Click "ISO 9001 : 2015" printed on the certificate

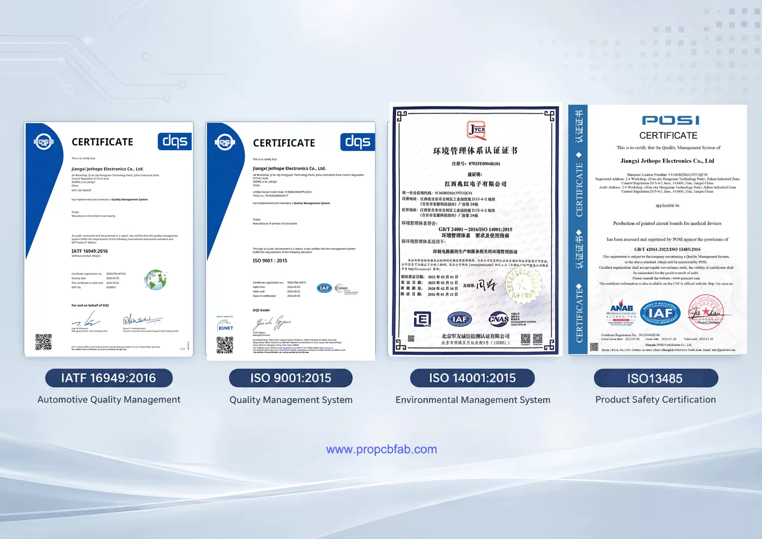coord(270,261)
